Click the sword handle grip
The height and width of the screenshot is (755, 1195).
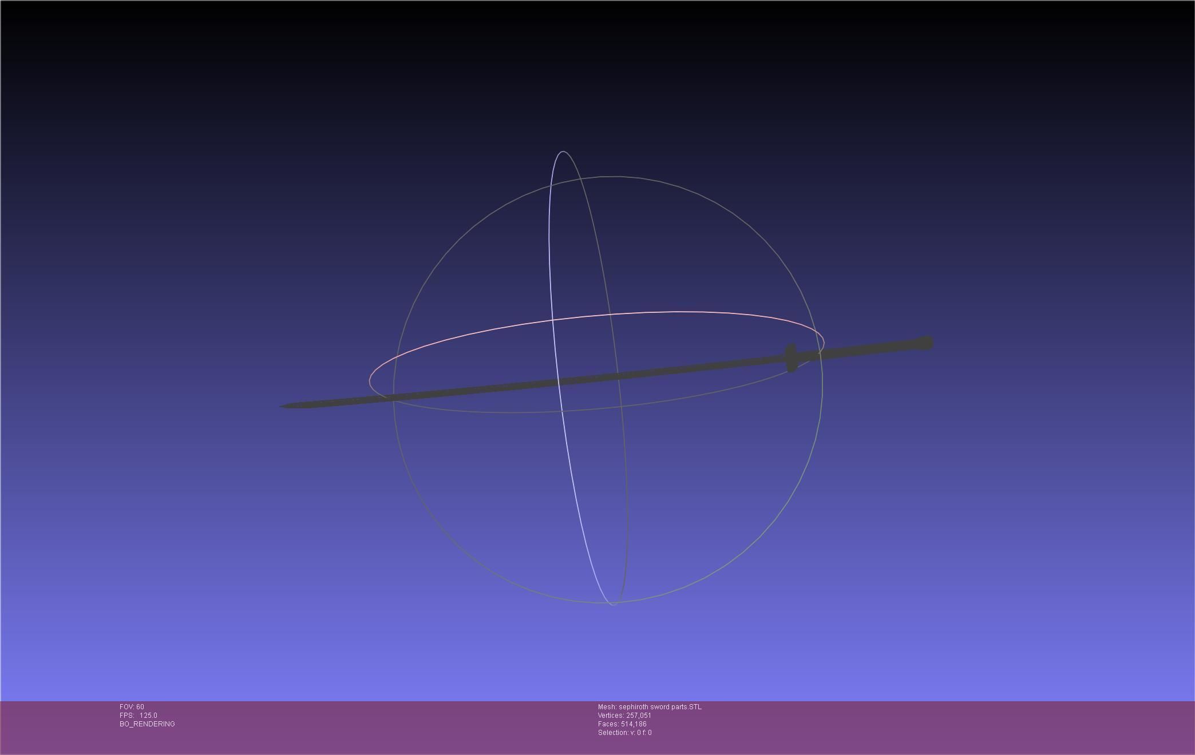click(858, 349)
